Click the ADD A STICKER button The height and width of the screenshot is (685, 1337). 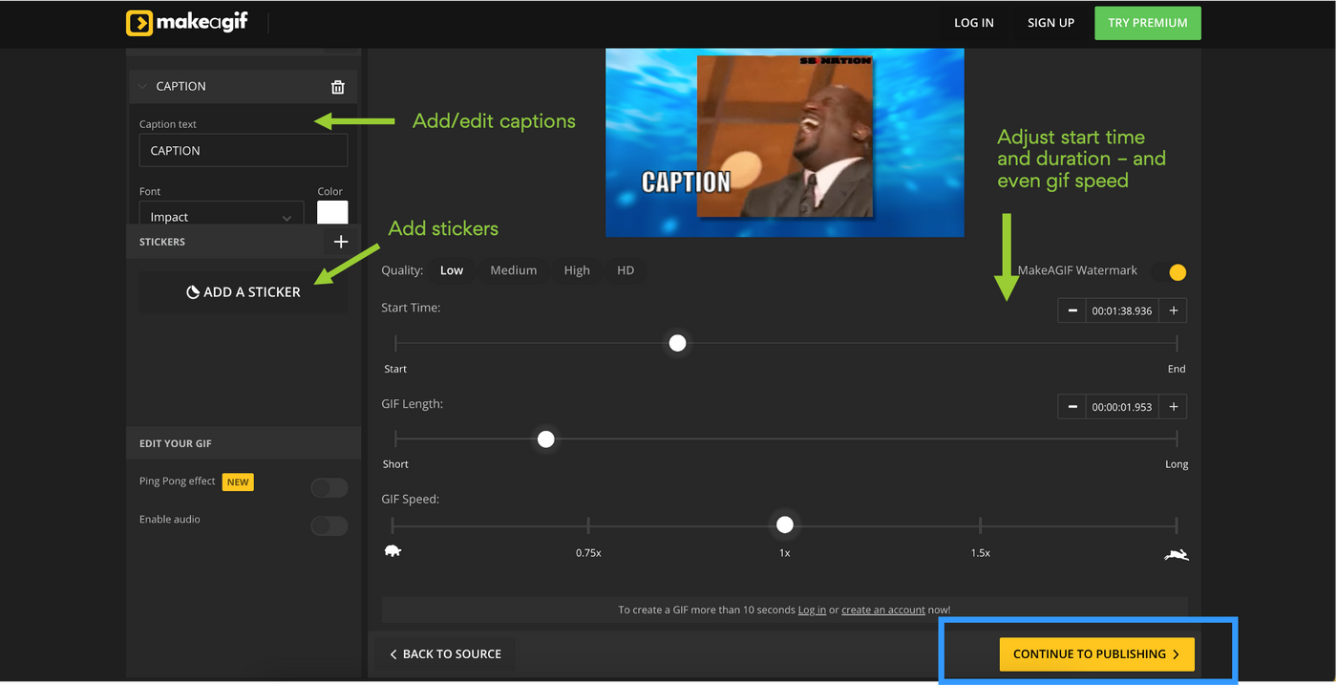tap(244, 292)
